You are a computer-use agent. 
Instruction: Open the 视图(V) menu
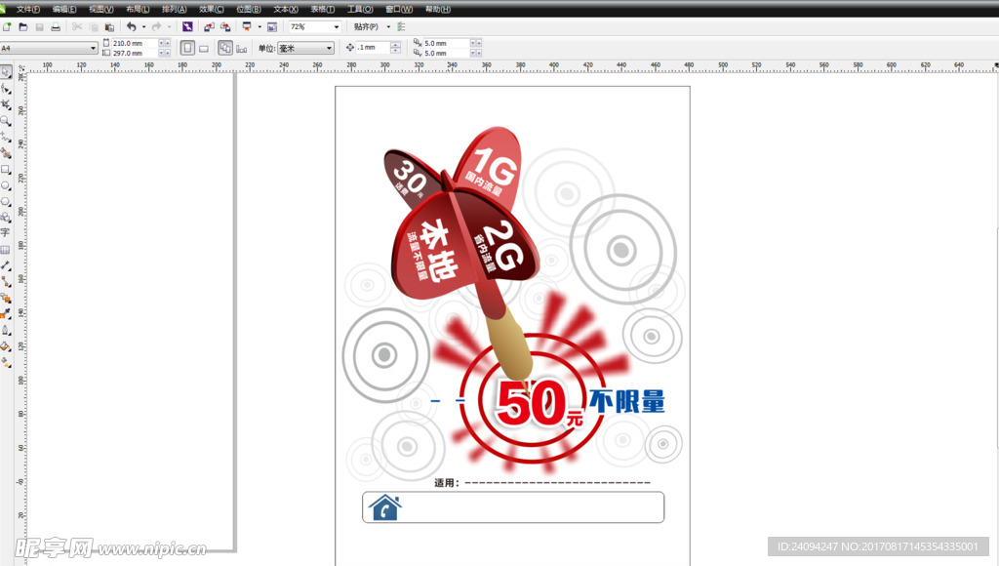click(x=101, y=9)
